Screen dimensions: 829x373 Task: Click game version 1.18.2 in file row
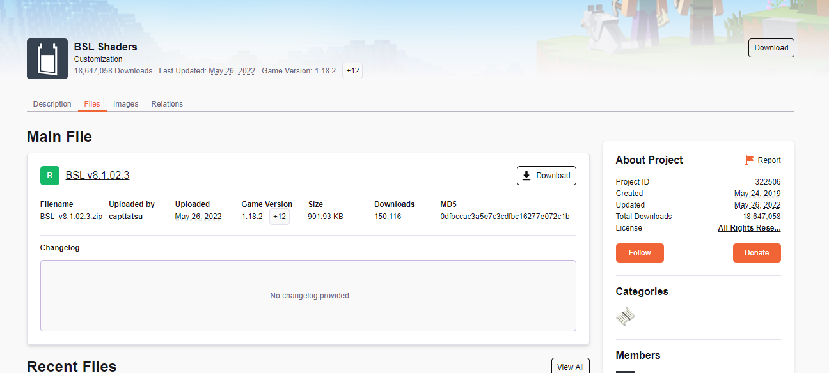click(252, 217)
